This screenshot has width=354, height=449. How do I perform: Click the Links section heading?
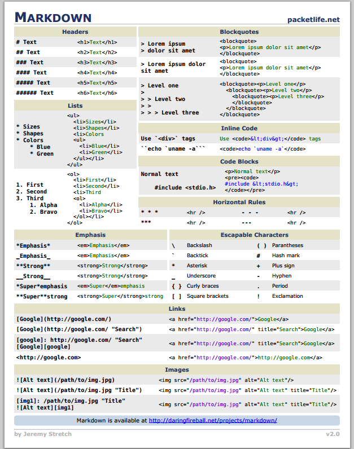[x=177, y=309]
